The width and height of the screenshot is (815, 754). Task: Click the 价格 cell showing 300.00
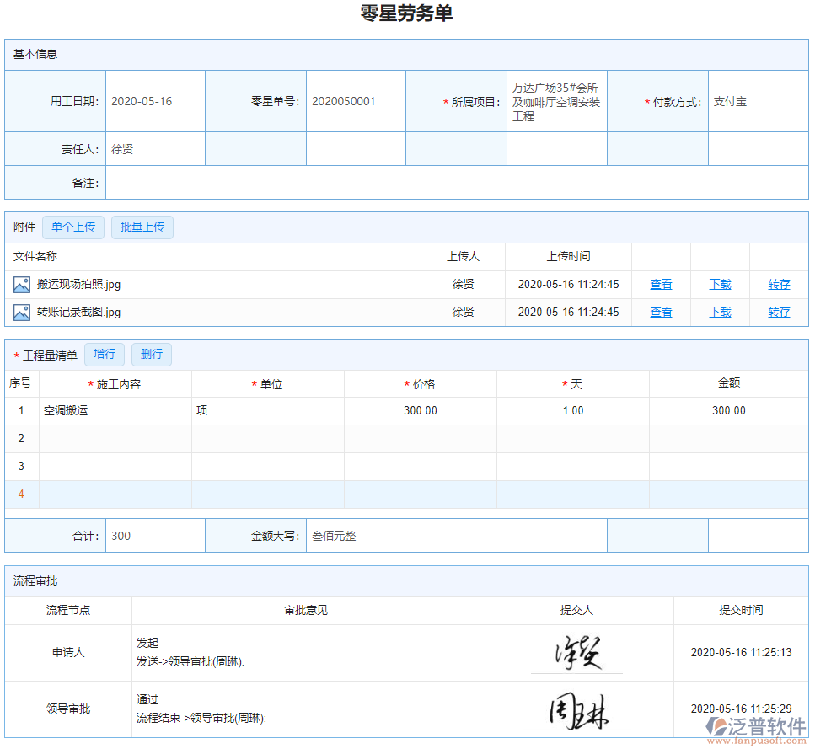(x=420, y=411)
